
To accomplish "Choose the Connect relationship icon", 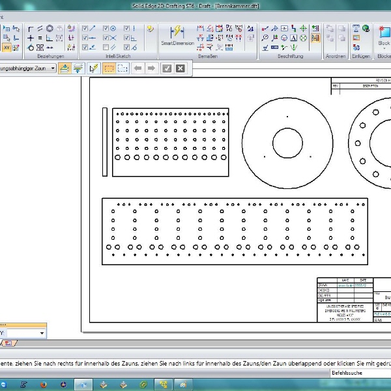I will pyautogui.click(x=31, y=29).
